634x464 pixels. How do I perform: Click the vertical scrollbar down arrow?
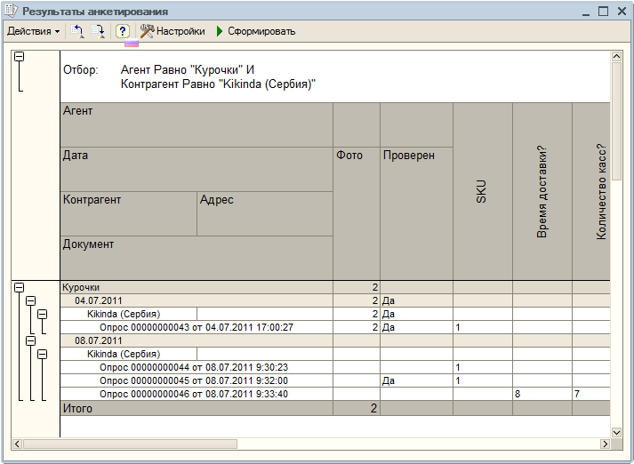[x=616, y=433]
